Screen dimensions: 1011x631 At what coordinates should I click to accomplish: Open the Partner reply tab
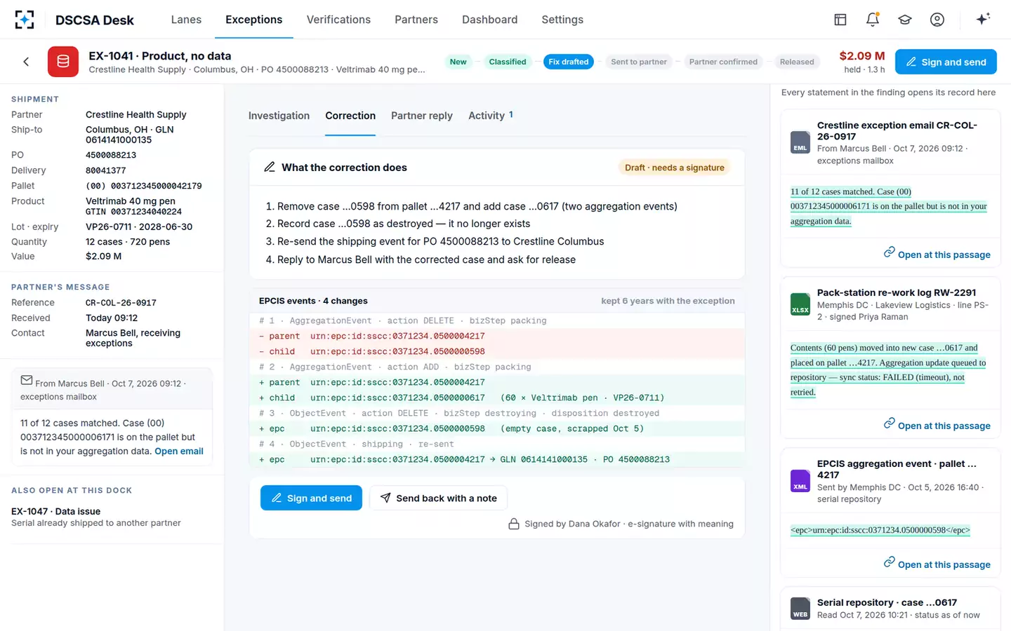point(421,116)
